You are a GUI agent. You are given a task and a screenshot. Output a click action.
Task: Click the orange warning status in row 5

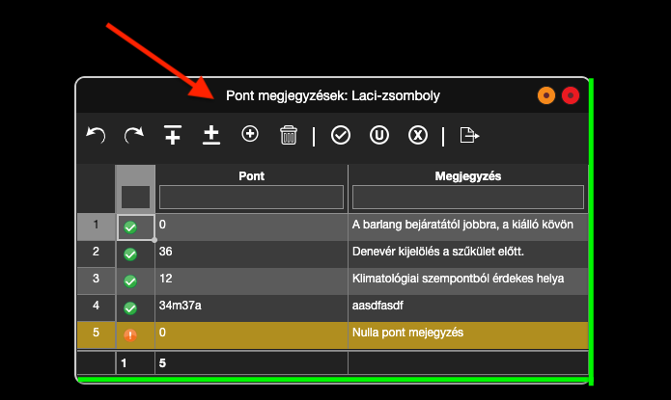[130, 334]
